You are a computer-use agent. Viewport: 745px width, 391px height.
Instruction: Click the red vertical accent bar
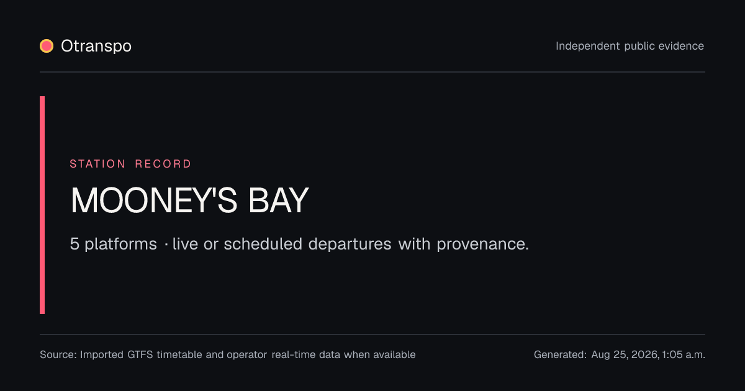(x=42, y=205)
